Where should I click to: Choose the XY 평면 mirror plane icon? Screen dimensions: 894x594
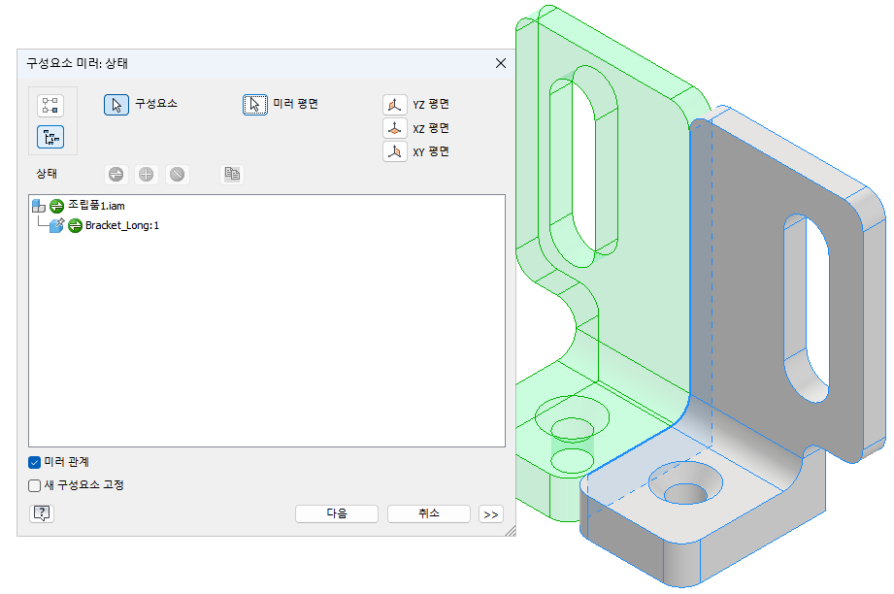(394, 152)
